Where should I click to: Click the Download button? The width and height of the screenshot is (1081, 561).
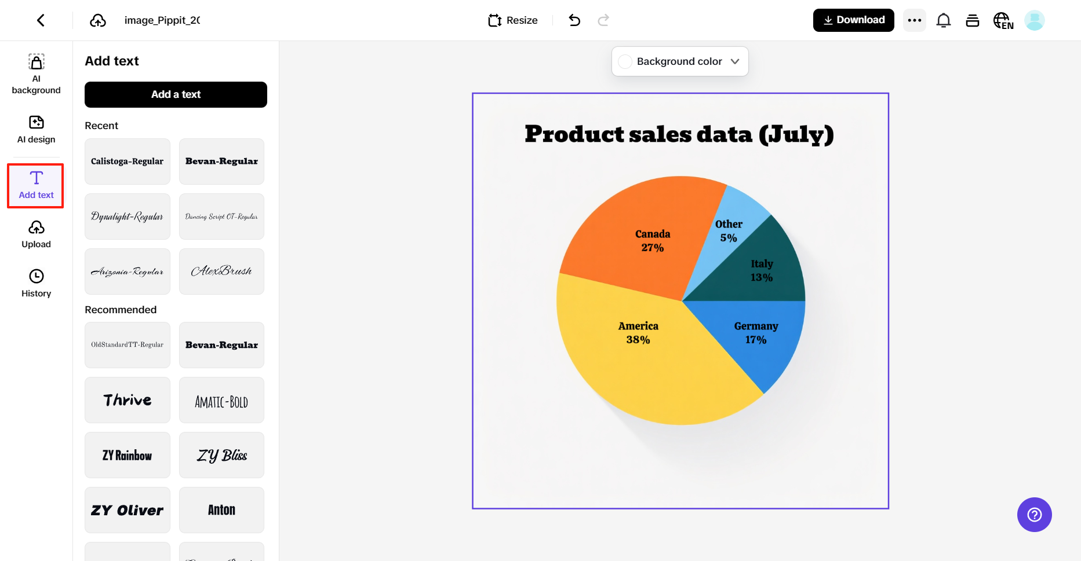click(853, 20)
